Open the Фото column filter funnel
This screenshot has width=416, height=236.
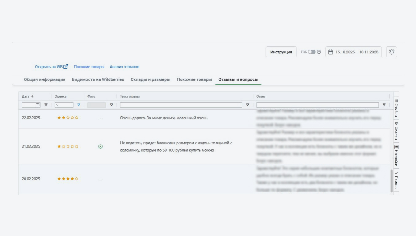111,105
